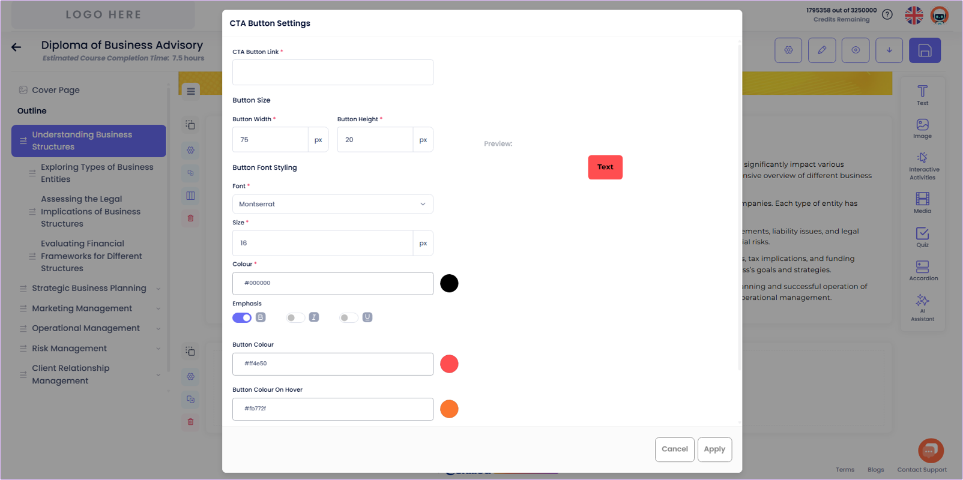Open the AI Assistant tool
Viewport: 963px width, 480px height.
[x=922, y=307]
